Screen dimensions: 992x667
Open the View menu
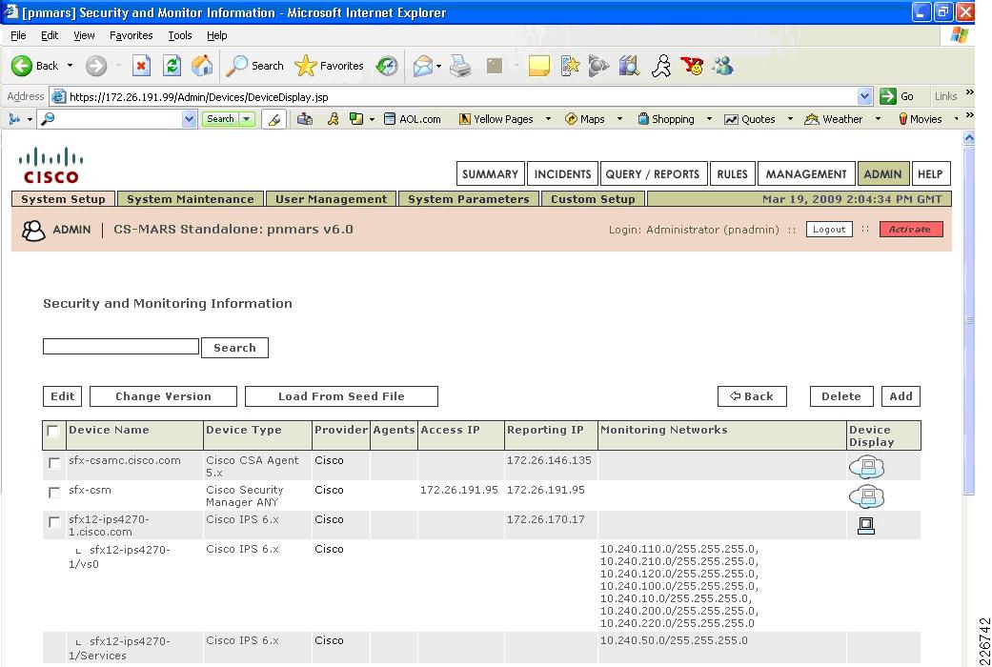click(x=84, y=35)
